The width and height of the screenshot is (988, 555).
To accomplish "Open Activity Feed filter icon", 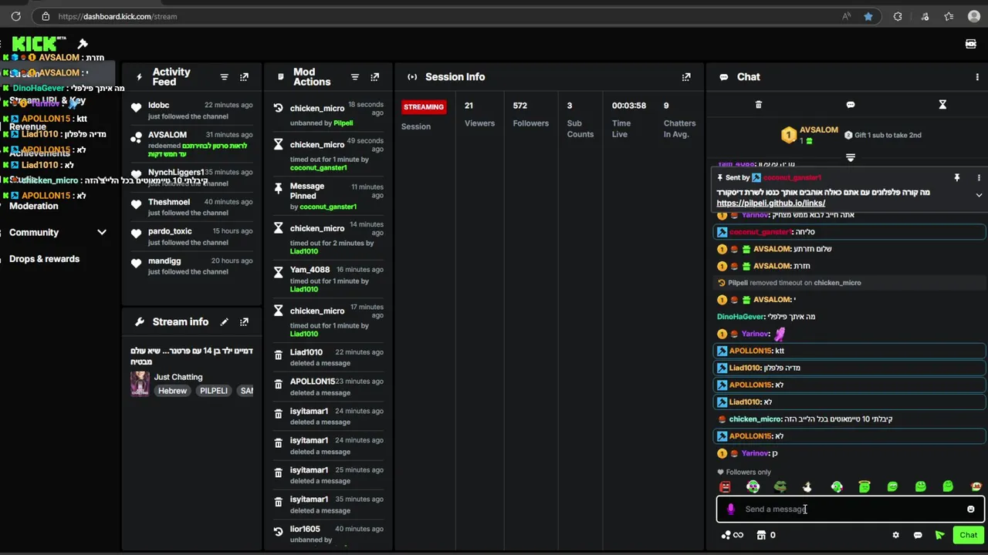I will coord(224,77).
